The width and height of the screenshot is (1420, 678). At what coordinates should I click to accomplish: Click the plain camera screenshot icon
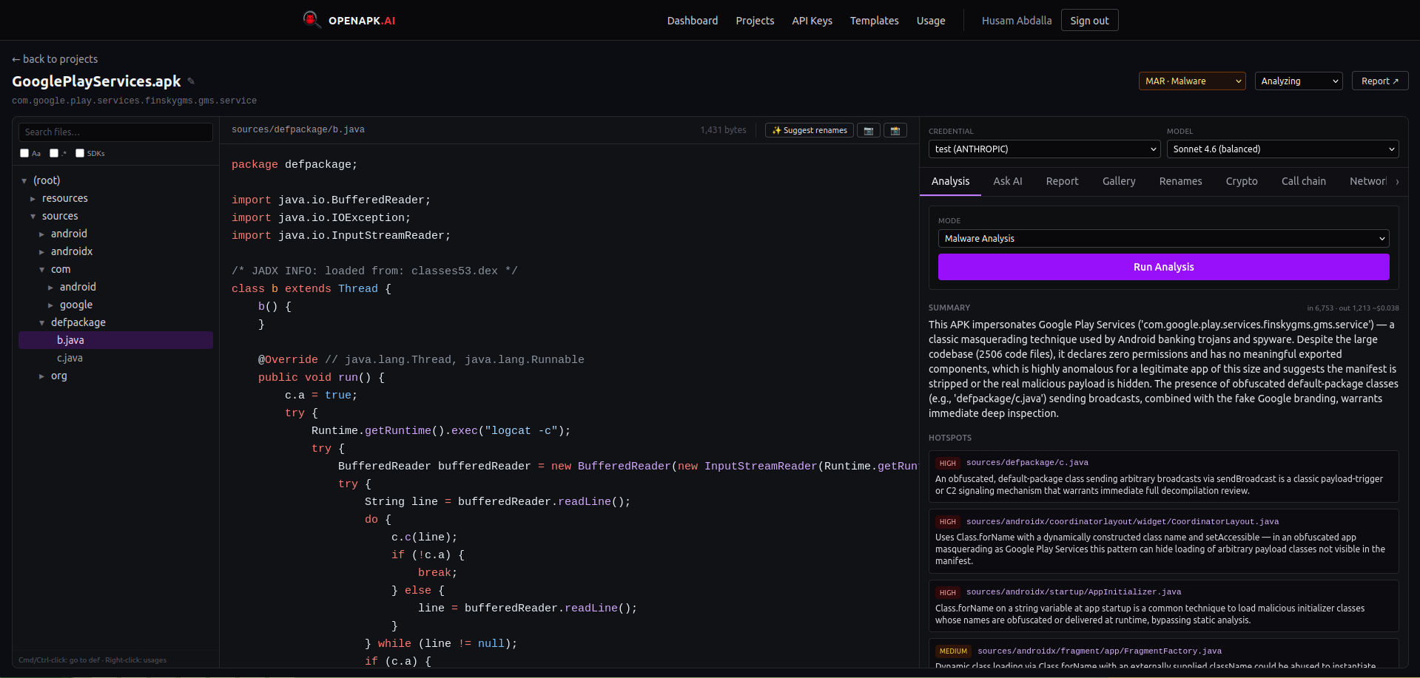click(x=869, y=130)
